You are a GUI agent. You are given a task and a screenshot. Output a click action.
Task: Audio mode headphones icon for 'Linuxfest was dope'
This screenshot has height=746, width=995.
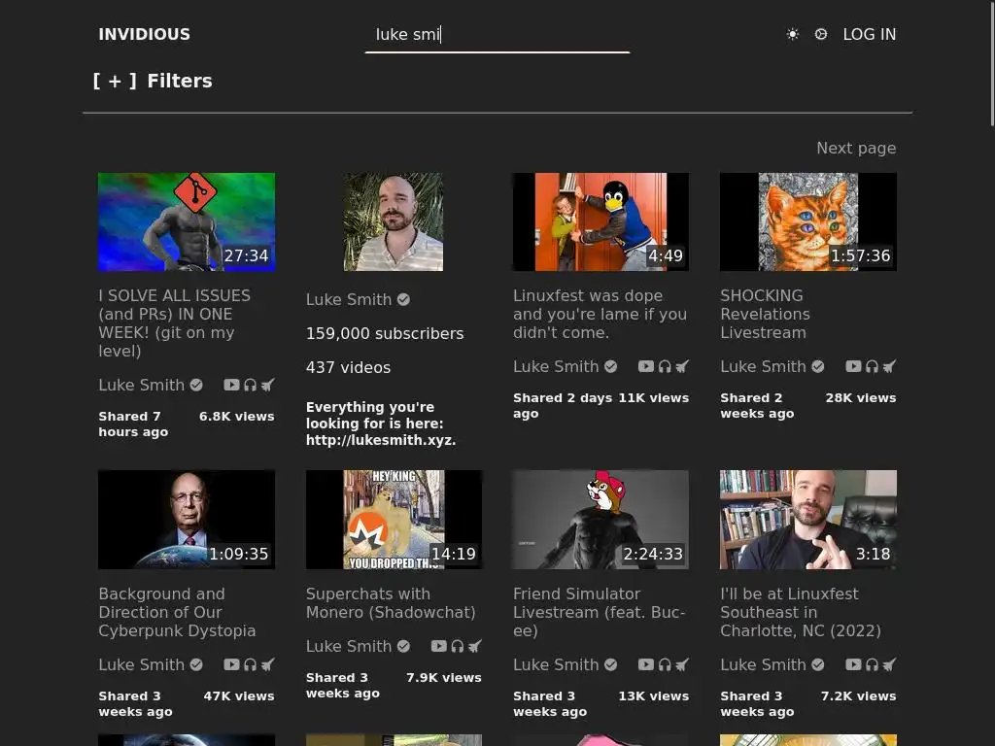pyautogui.click(x=665, y=366)
